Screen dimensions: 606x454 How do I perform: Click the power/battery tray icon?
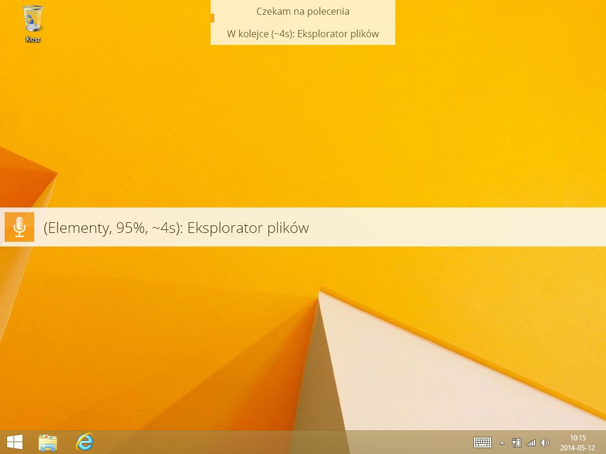516,442
